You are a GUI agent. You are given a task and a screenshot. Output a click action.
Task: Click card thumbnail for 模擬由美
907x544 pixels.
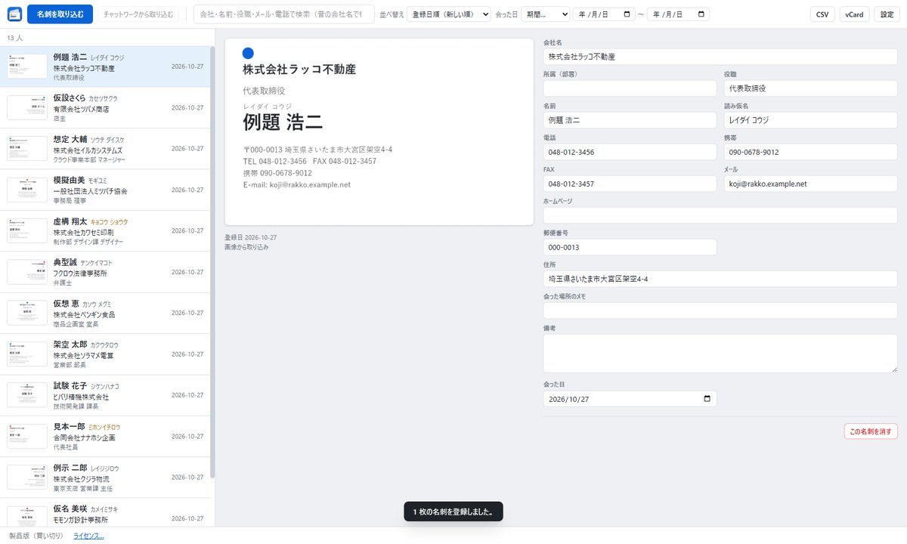(27, 190)
